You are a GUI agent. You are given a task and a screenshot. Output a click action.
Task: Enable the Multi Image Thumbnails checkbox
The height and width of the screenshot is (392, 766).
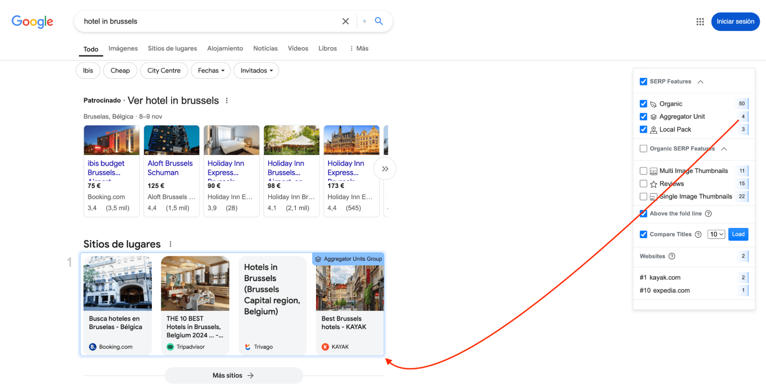[x=643, y=171]
